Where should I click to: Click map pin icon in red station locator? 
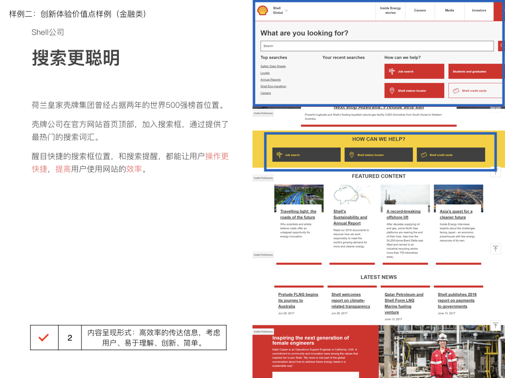[x=392, y=91]
